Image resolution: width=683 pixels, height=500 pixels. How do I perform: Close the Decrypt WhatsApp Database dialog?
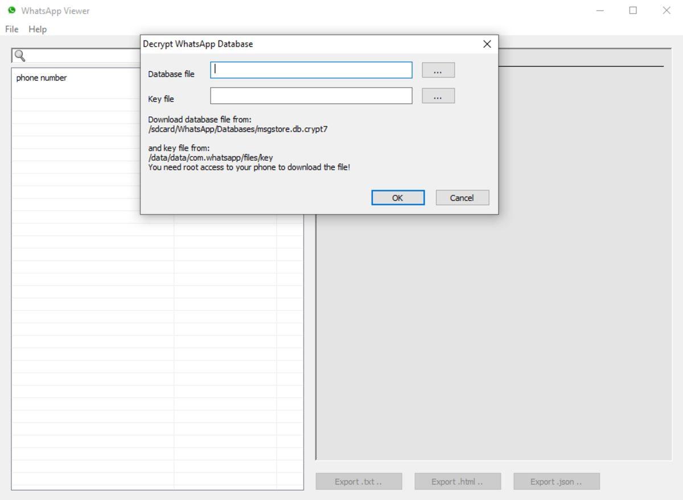point(487,44)
